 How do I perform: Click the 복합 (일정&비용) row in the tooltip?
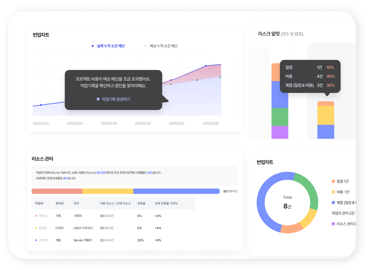(x=310, y=85)
